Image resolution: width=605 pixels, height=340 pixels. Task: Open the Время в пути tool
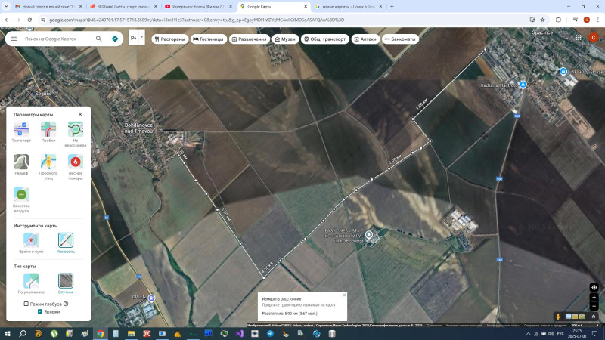click(x=31, y=240)
